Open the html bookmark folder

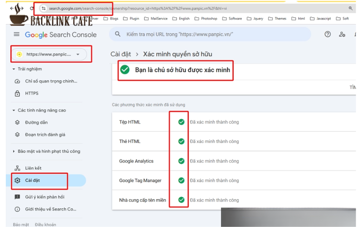pos(298,19)
